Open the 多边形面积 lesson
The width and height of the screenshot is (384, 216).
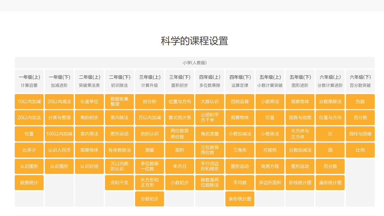[x=270, y=182]
